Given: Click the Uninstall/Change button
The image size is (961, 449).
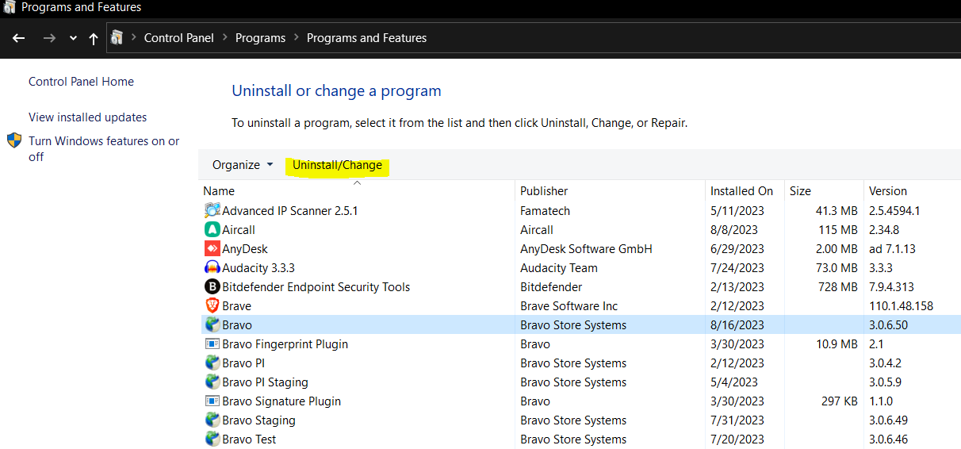Looking at the screenshot, I should [338, 165].
